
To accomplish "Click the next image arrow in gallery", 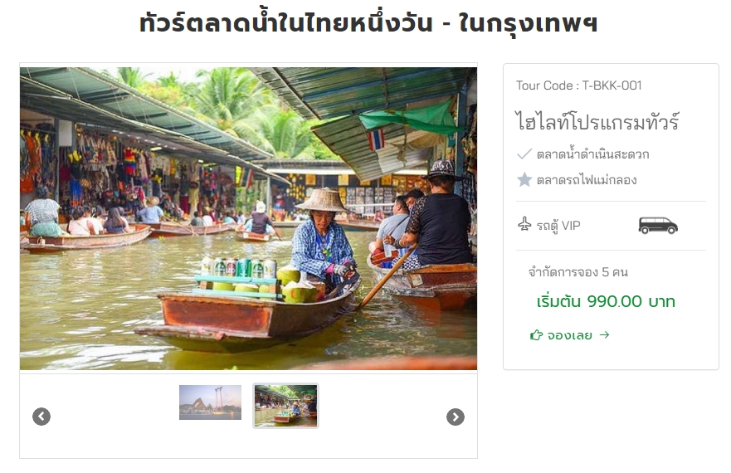I will 456,417.
